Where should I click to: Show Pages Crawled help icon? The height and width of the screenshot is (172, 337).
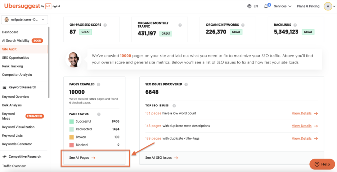point(98,84)
